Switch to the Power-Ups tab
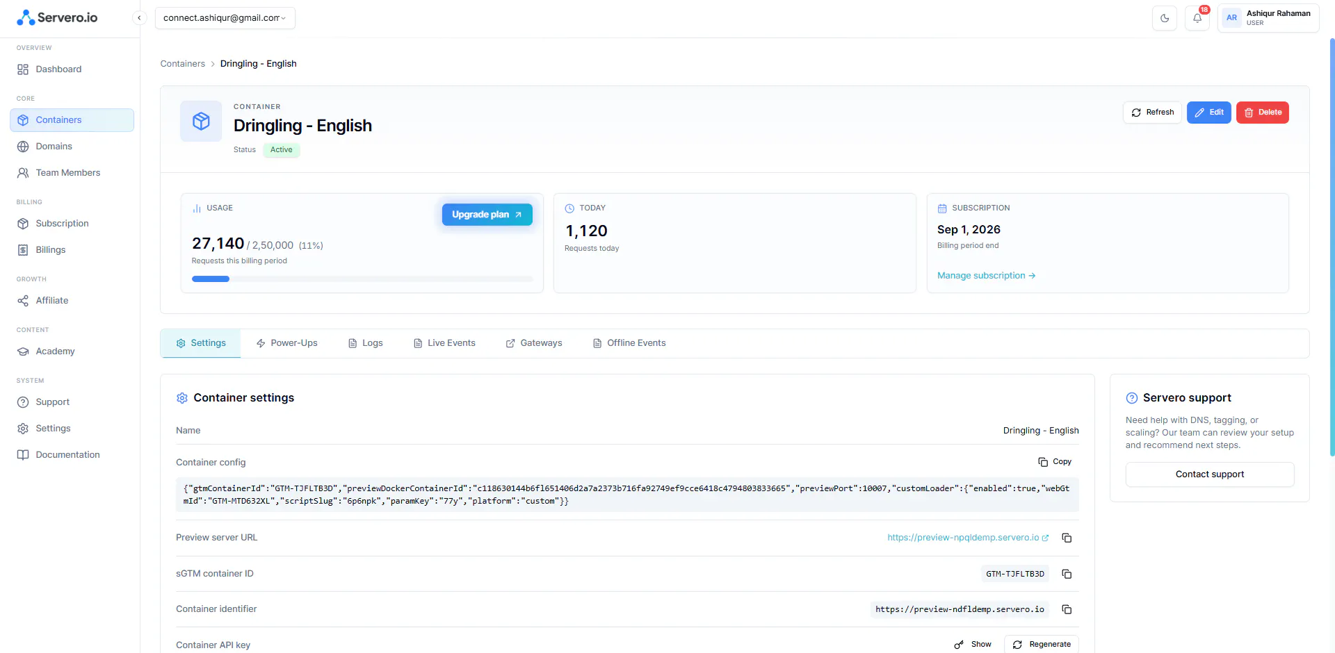 pyautogui.click(x=287, y=343)
